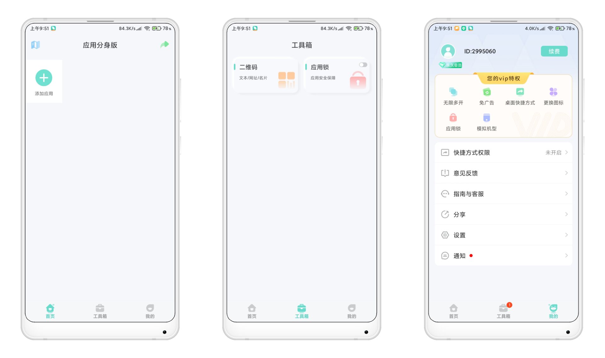Click the 应用锁 icon in VIP privileges section
605x358 pixels.
click(453, 119)
